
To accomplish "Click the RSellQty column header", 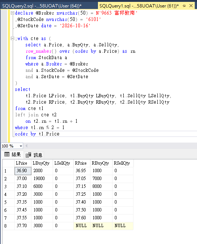I will click(123, 163).
